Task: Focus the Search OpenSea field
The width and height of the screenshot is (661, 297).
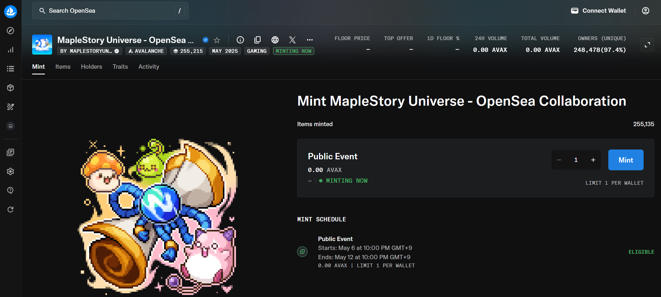Action: click(110, 11)
